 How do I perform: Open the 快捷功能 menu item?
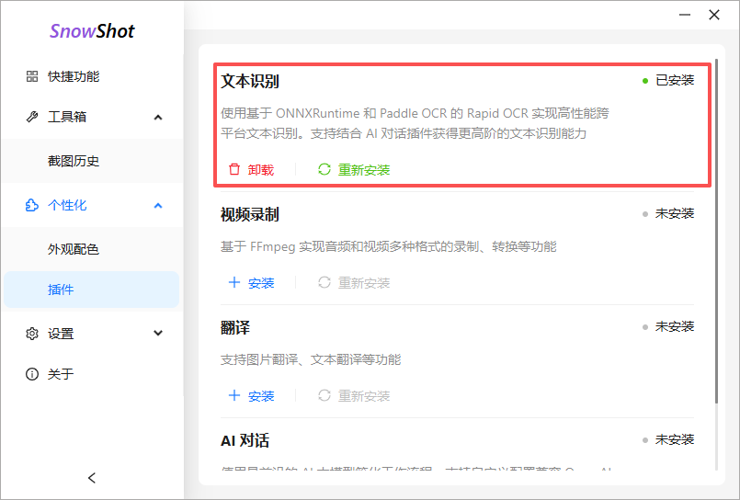[x=92, y=76]
